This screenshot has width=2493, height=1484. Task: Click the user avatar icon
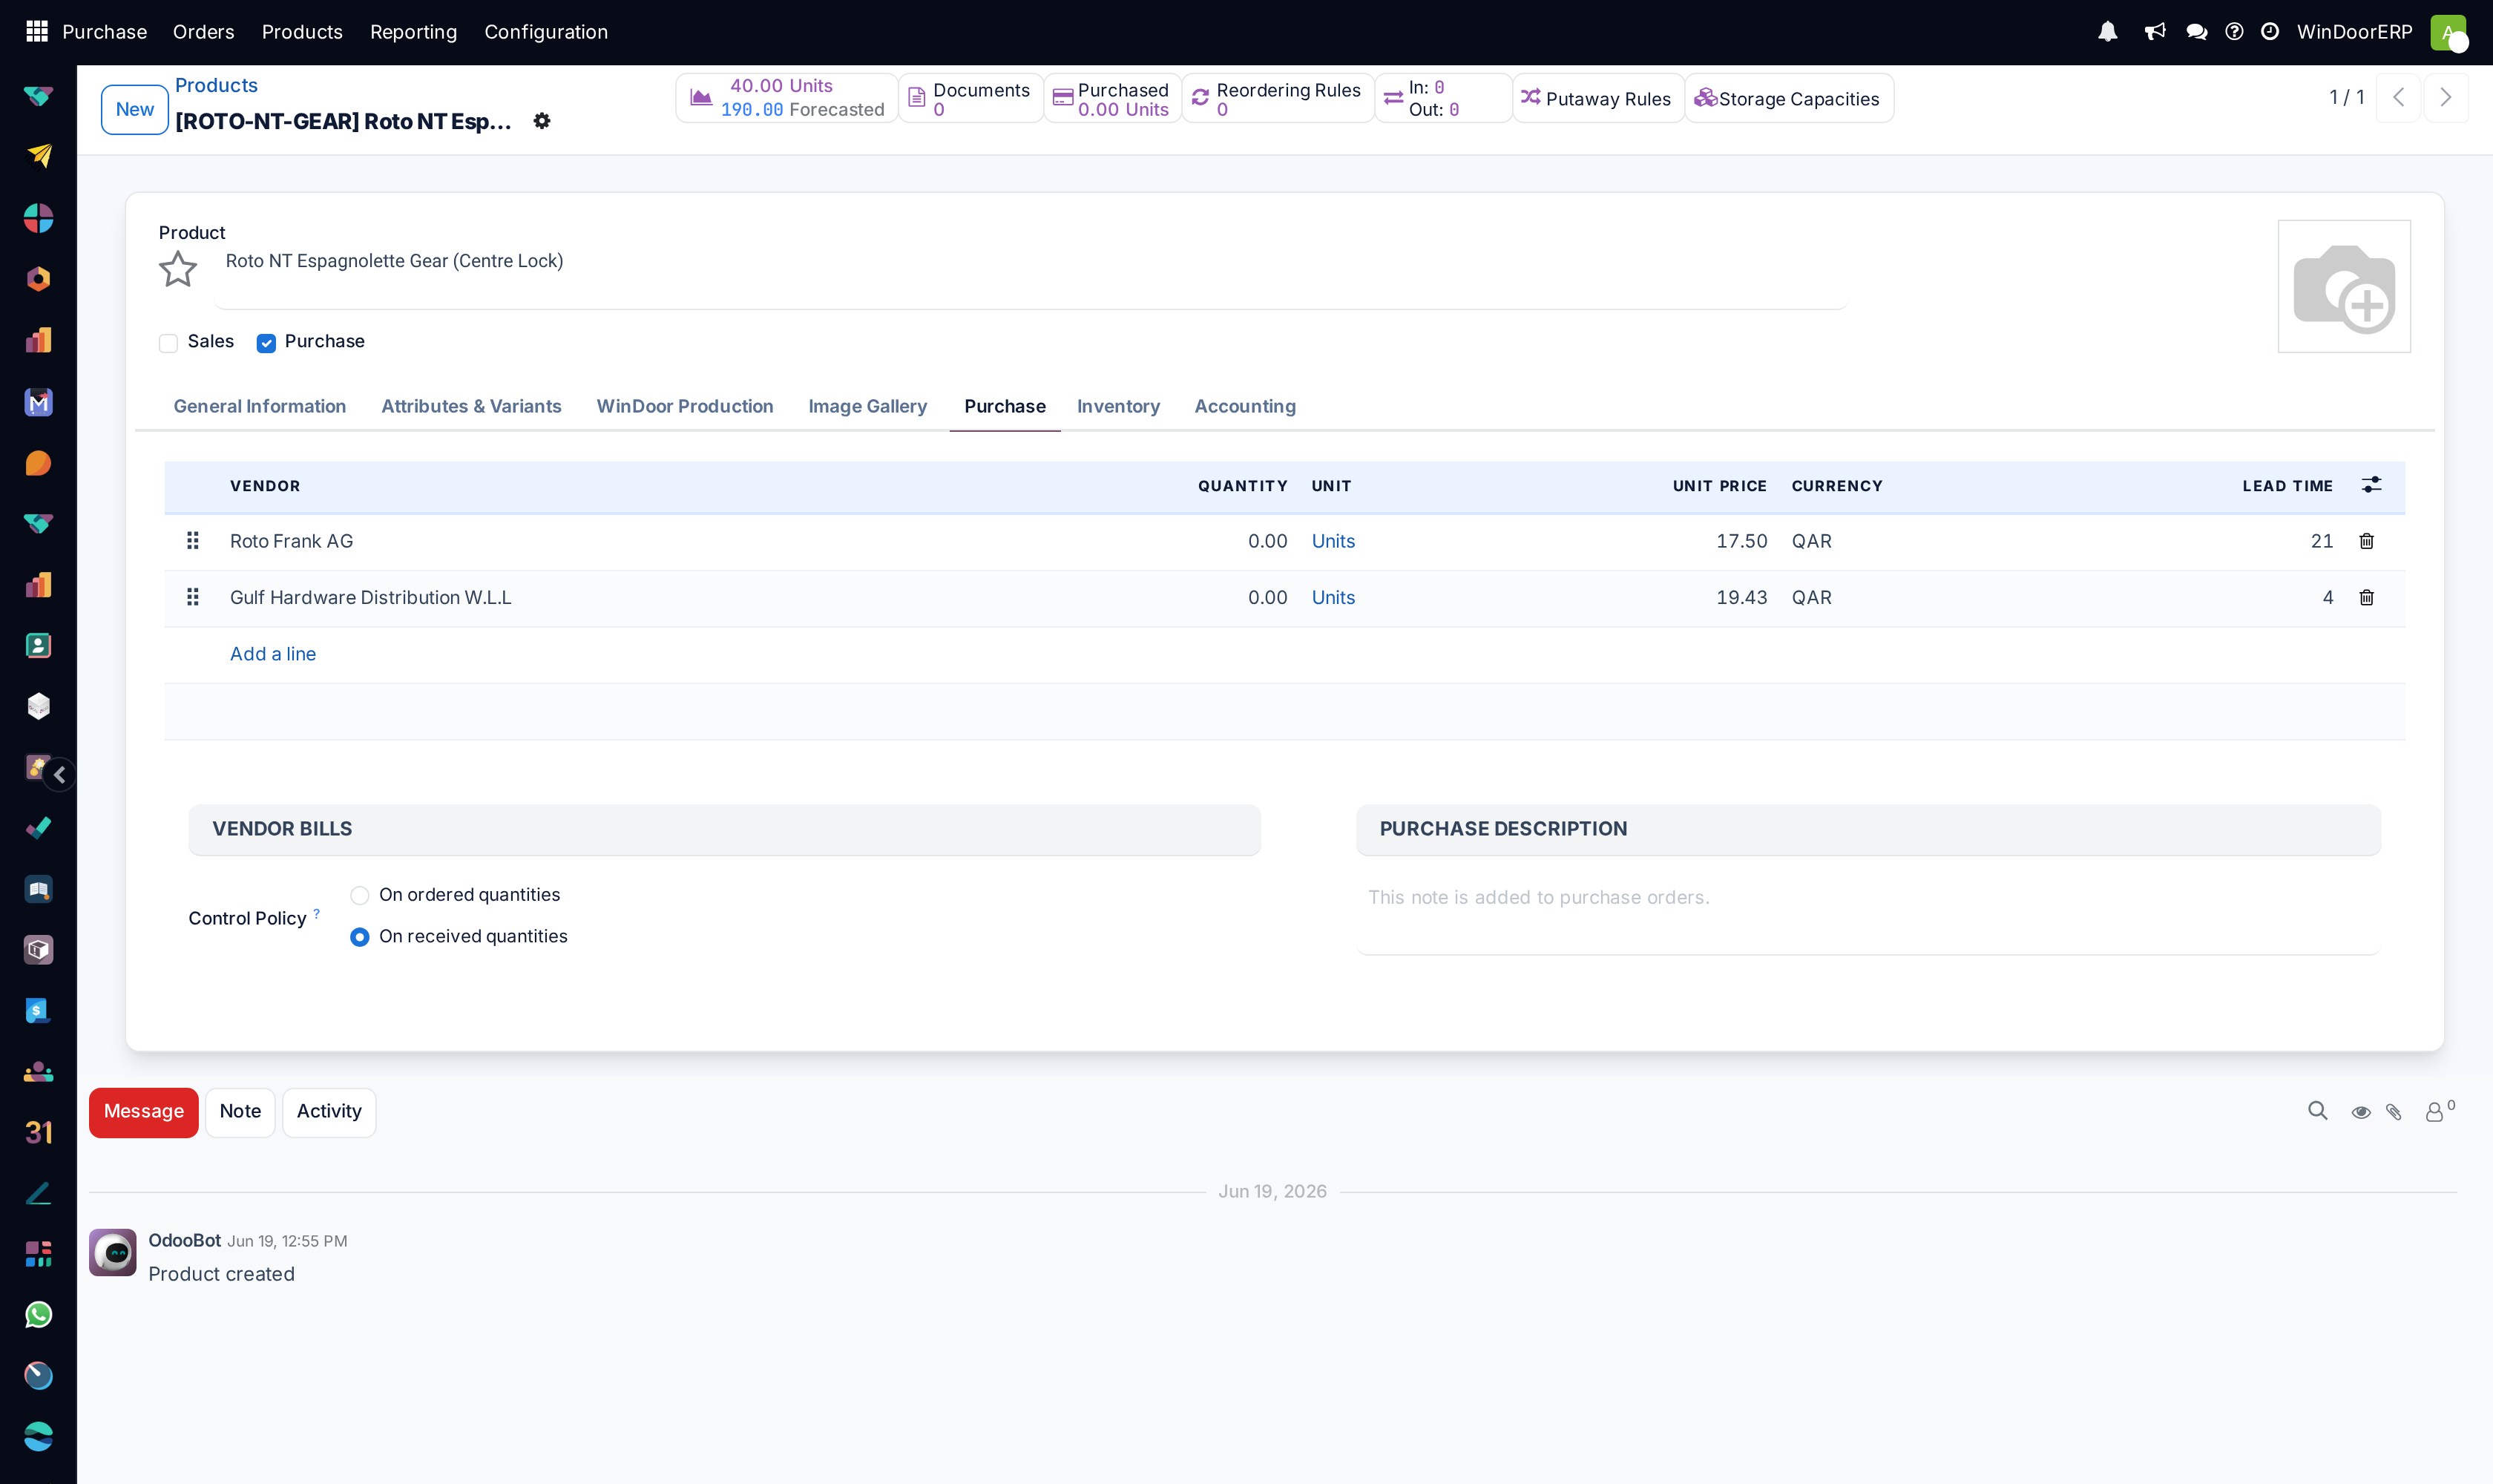click(2448, 32)
